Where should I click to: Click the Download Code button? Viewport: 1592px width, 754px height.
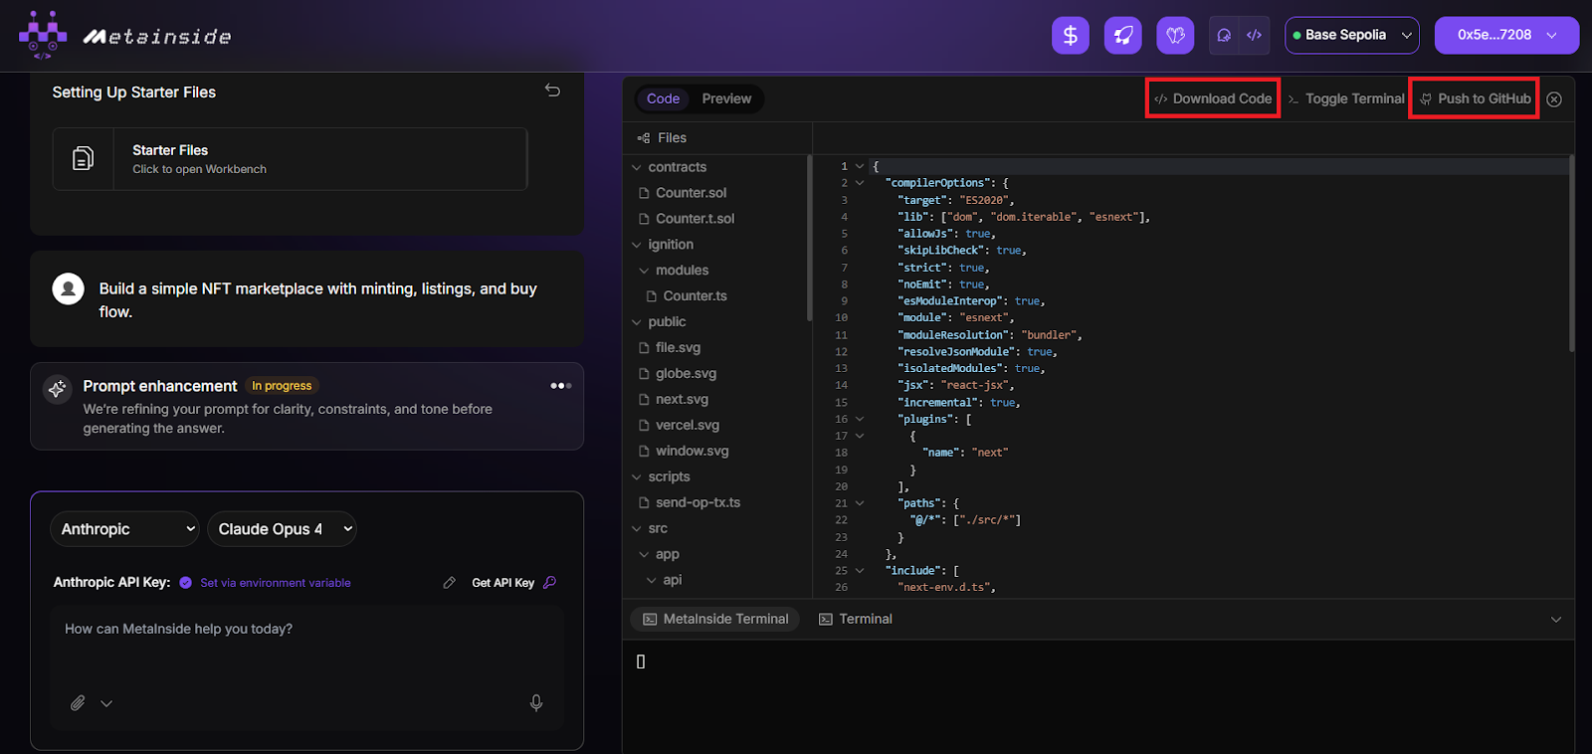pyautogui.click(x=1212, y=98)
